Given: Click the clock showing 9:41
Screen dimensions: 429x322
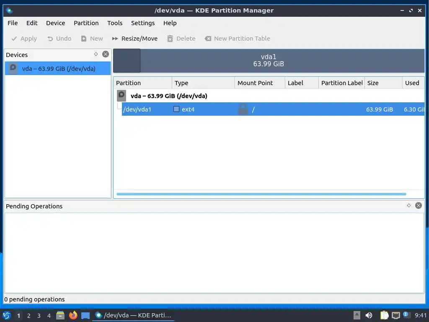Looking at the screenshot, I should tap(420, 315).
